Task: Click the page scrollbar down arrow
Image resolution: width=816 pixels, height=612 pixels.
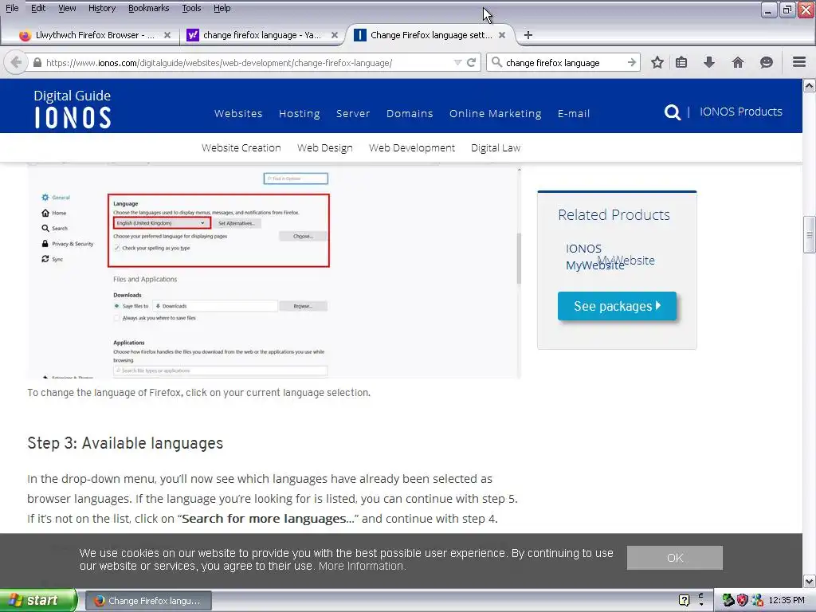Action: tap(810, 581)
